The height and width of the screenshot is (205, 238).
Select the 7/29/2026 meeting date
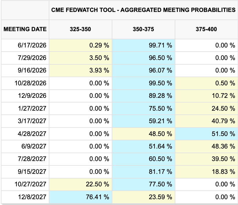click(x=32, y=58)
